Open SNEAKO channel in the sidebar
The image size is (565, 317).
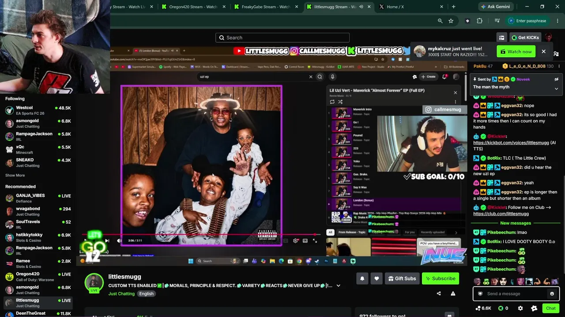point(38,162)
